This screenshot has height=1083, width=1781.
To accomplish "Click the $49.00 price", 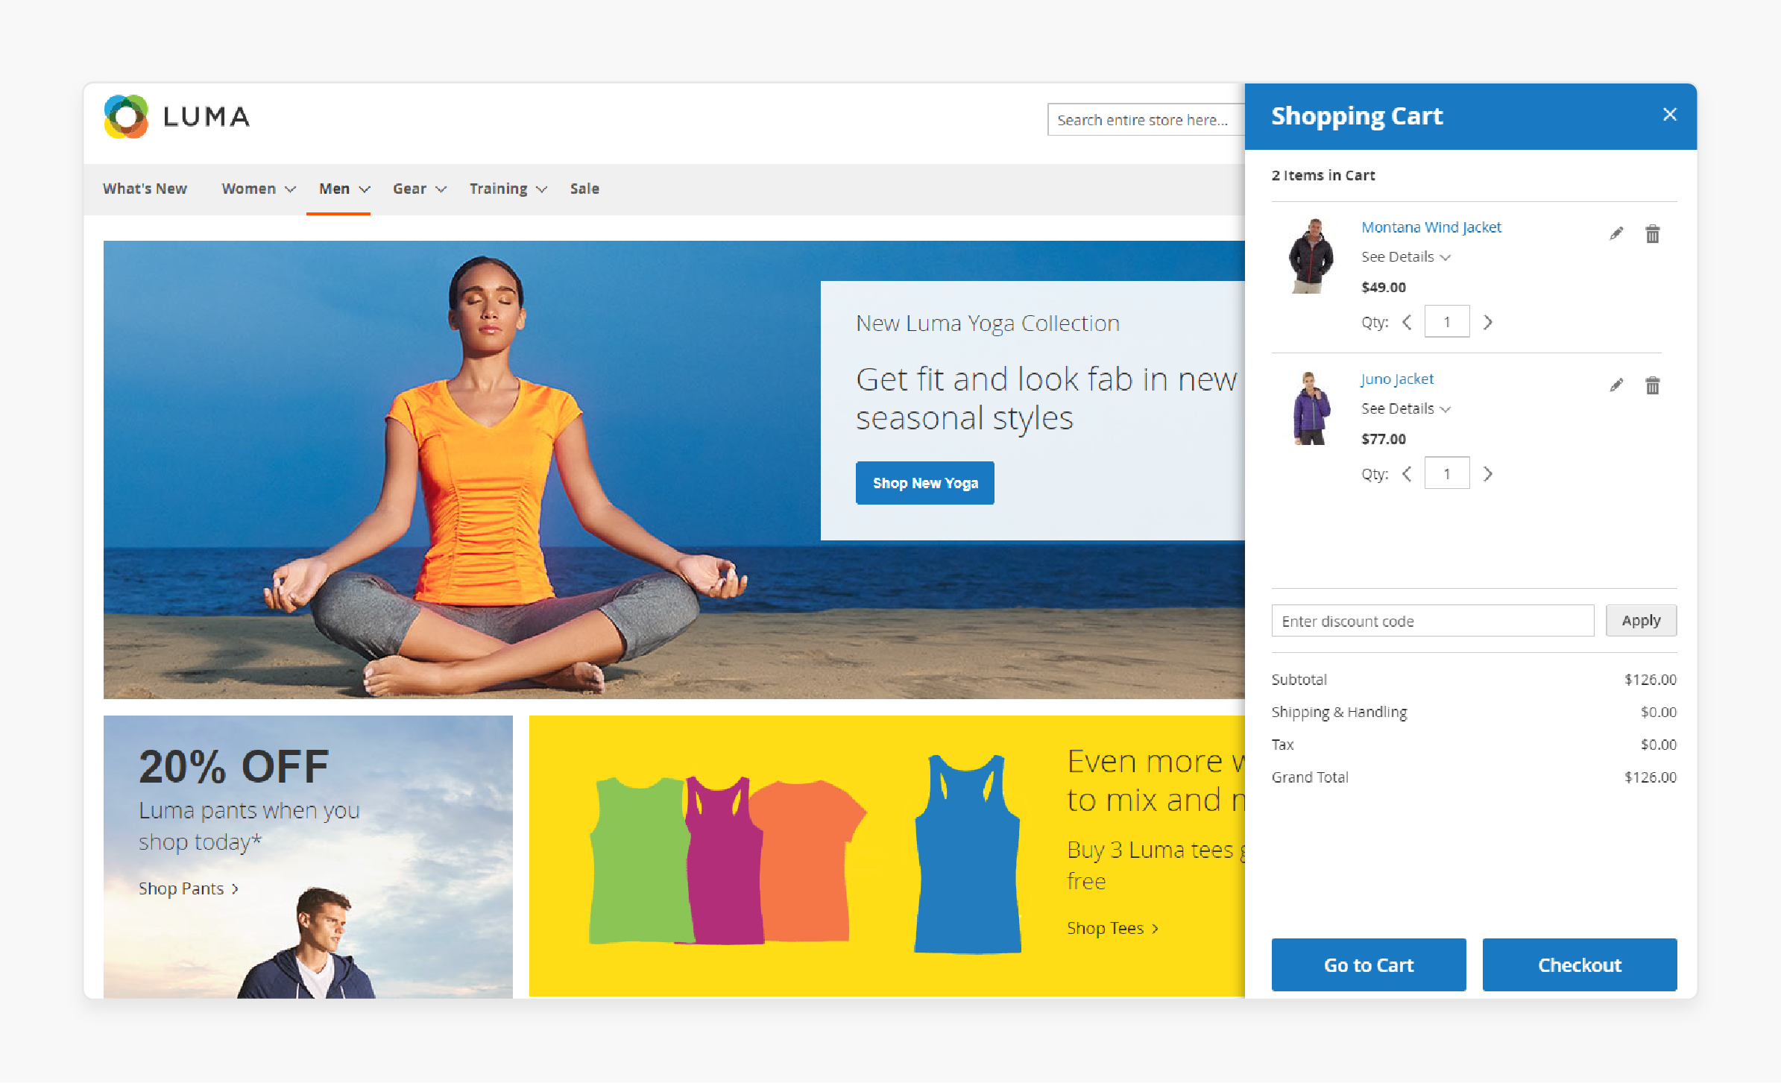I will [x=1384, y=288].
